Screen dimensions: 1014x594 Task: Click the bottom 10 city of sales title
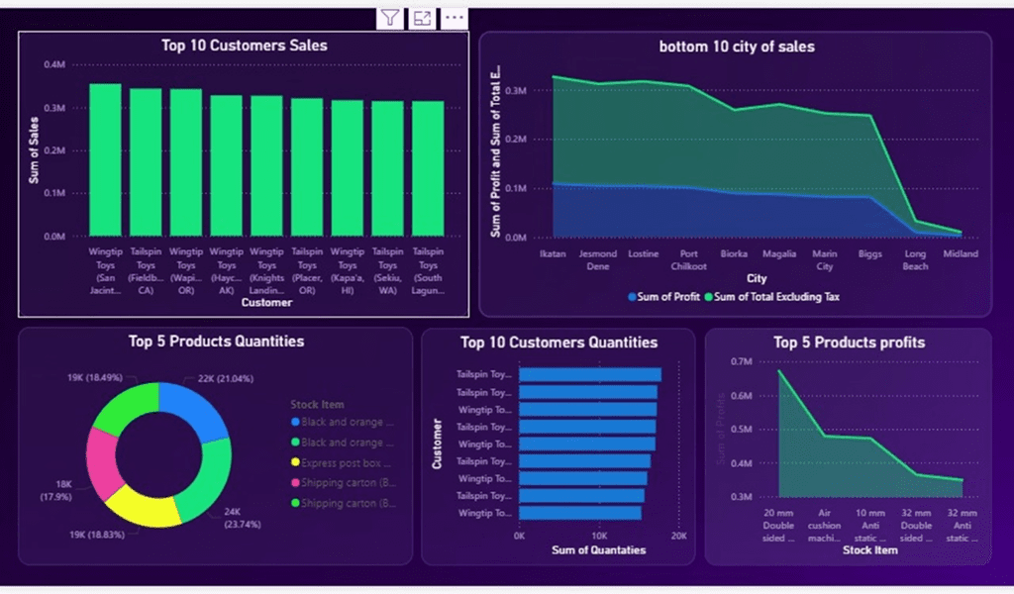[737, 47]
